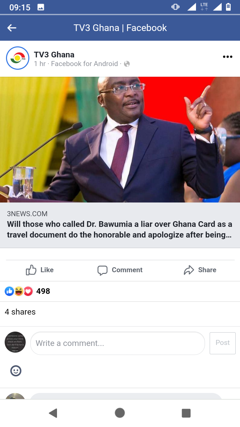Tap the Post comment button
Viewport: 240px width, 427px height.
[x=223, y=343]
